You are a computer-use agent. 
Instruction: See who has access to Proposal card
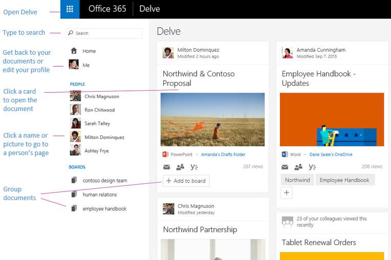click(180, 167)
